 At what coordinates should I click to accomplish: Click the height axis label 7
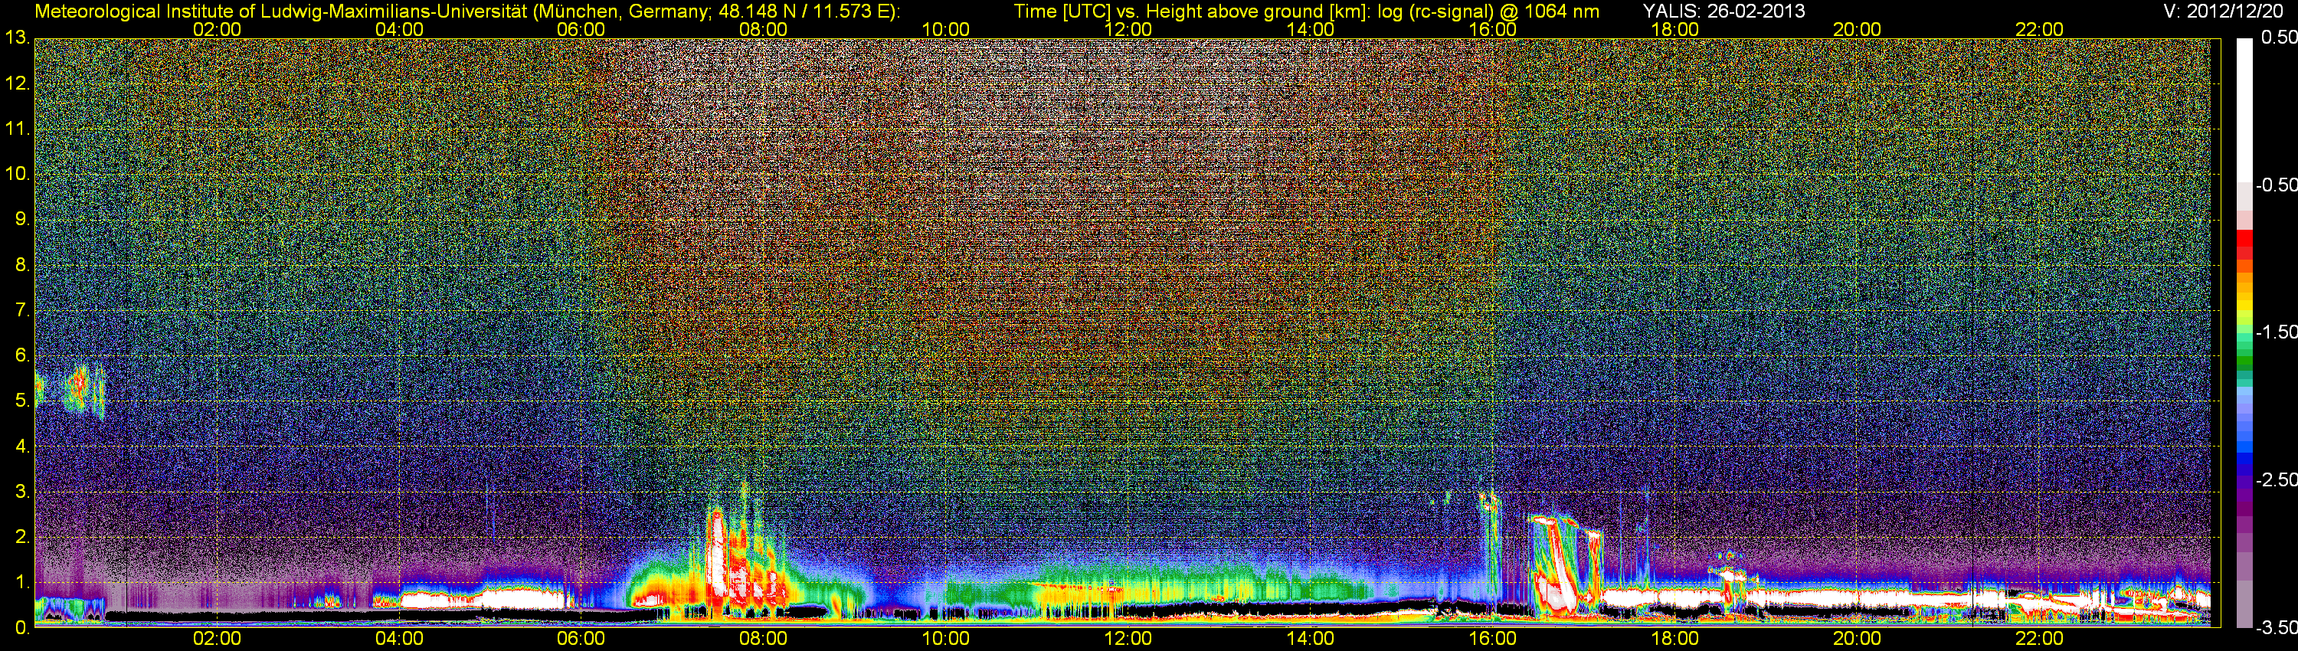[x=21, y=310]
